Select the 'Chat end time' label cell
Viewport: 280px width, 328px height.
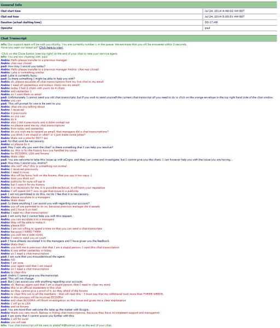(101, 16)
